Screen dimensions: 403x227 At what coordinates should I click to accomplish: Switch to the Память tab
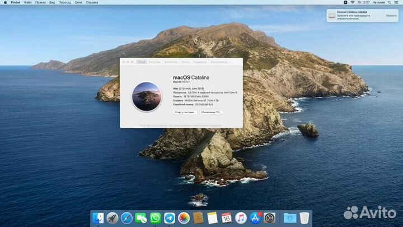click(186, 62)
